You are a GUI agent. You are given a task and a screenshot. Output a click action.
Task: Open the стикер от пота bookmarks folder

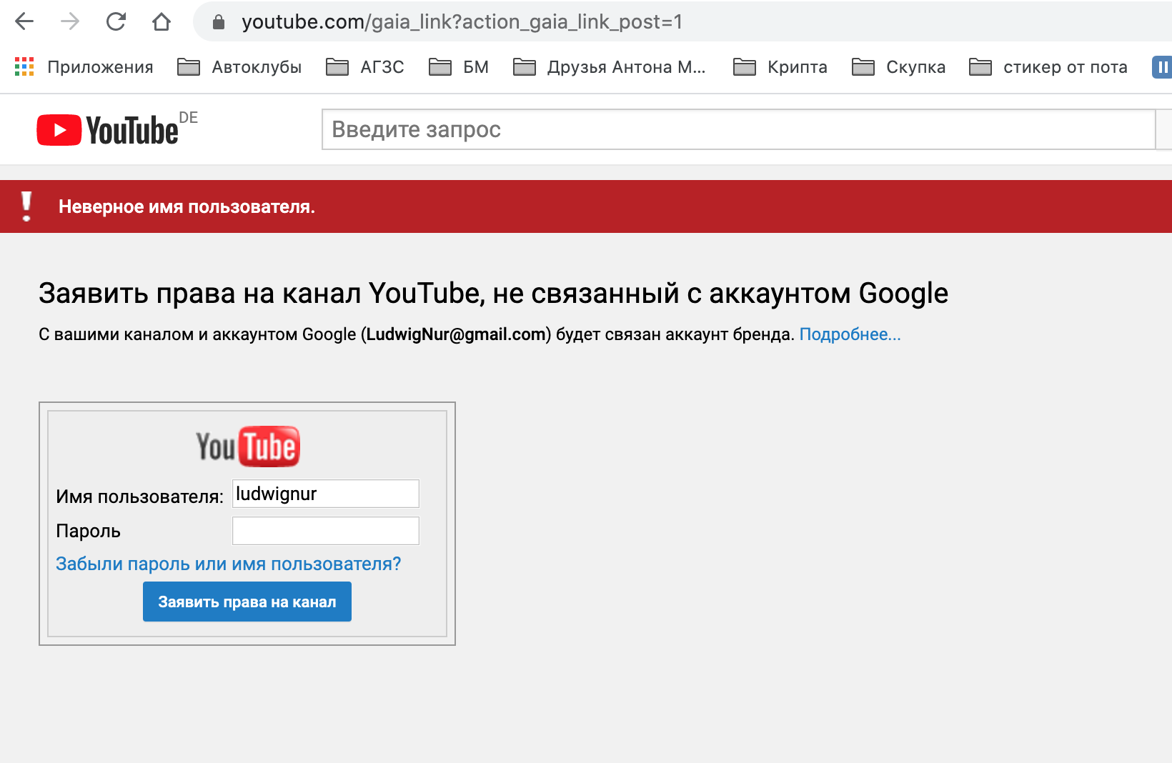pos(1048,67)
